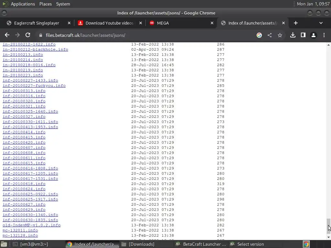331x248 pixels.
Task: Open the System menu
Action: click(x=63, y=4)
